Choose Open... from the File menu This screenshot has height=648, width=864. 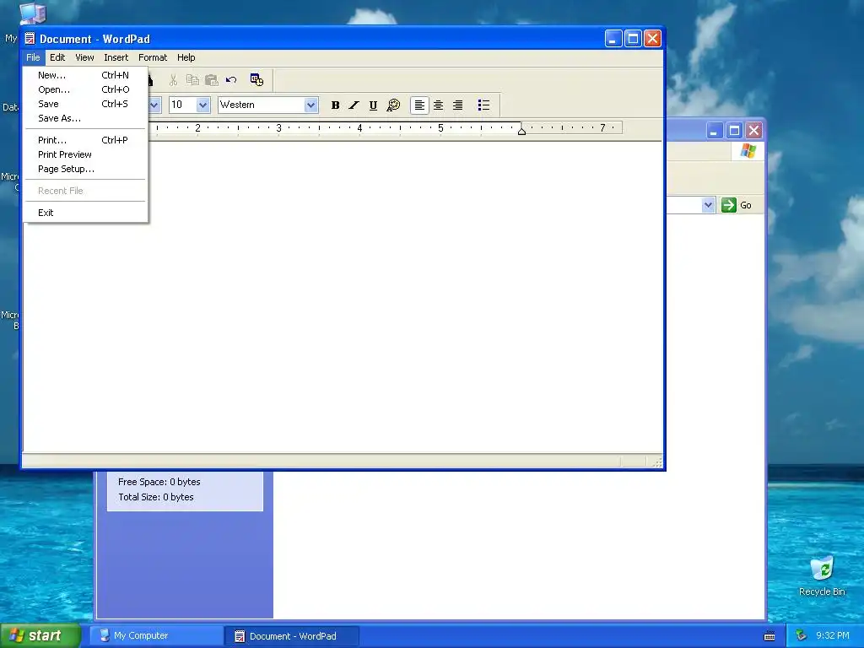click(85, 89)
